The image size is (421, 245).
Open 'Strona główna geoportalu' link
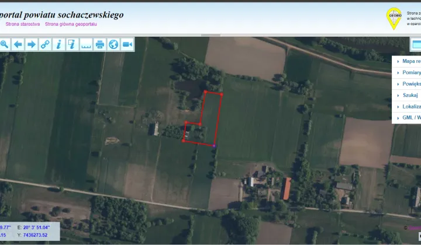click(71, 24)
